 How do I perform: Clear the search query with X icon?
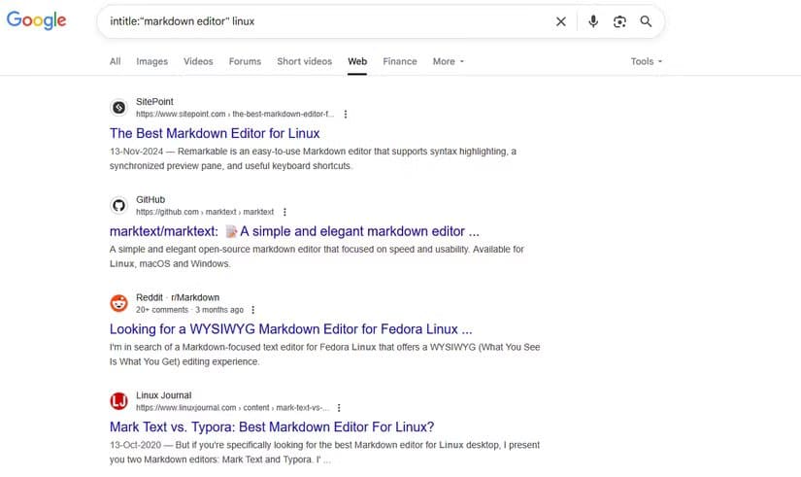tap(561, 21)
